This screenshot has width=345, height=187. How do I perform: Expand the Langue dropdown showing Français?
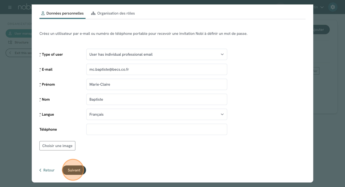(156, 114)
